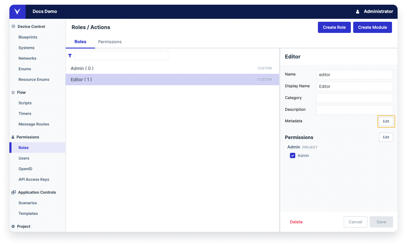Click the Application Controls windows icon
The height and width of the screenshot is (246, 407).
pyautogui.click(x=14, y=192)
